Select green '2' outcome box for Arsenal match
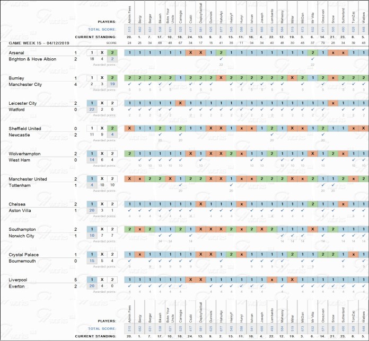This screenshot has width=369, height=341. click(111, 53)
